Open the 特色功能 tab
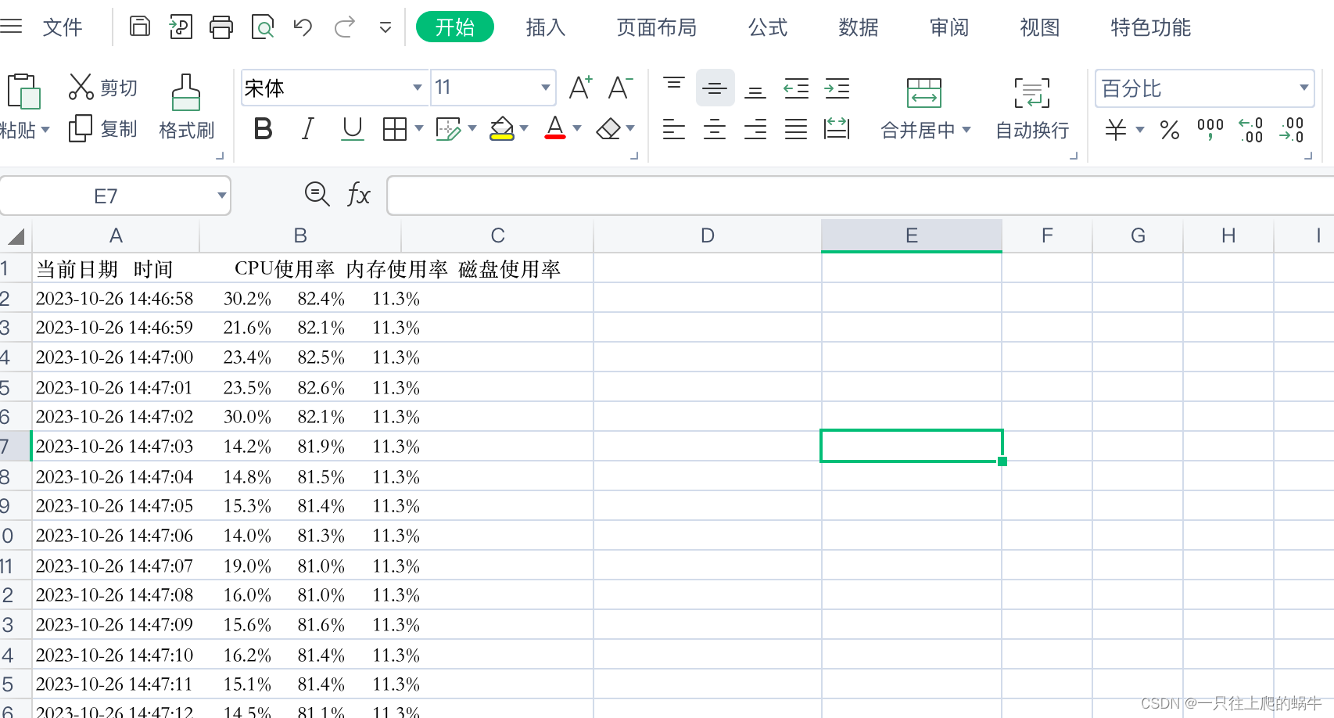 [1151, 27]
